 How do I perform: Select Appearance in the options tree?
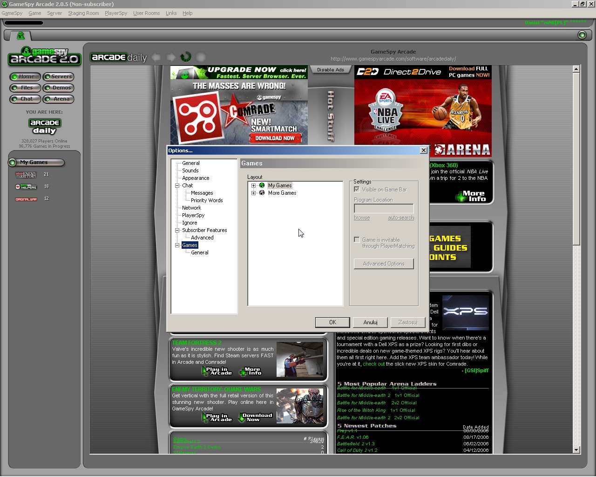click(x=196, y=178)
